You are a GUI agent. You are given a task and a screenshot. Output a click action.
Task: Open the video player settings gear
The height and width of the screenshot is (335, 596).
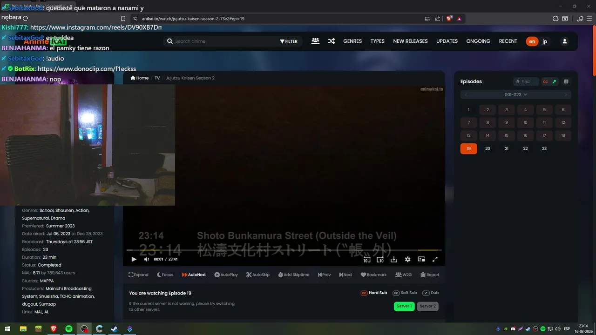(x=407, y=259)
